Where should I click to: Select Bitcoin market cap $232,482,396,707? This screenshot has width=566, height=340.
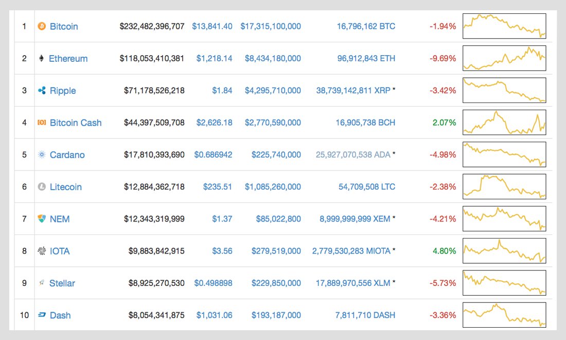point(152,26)
